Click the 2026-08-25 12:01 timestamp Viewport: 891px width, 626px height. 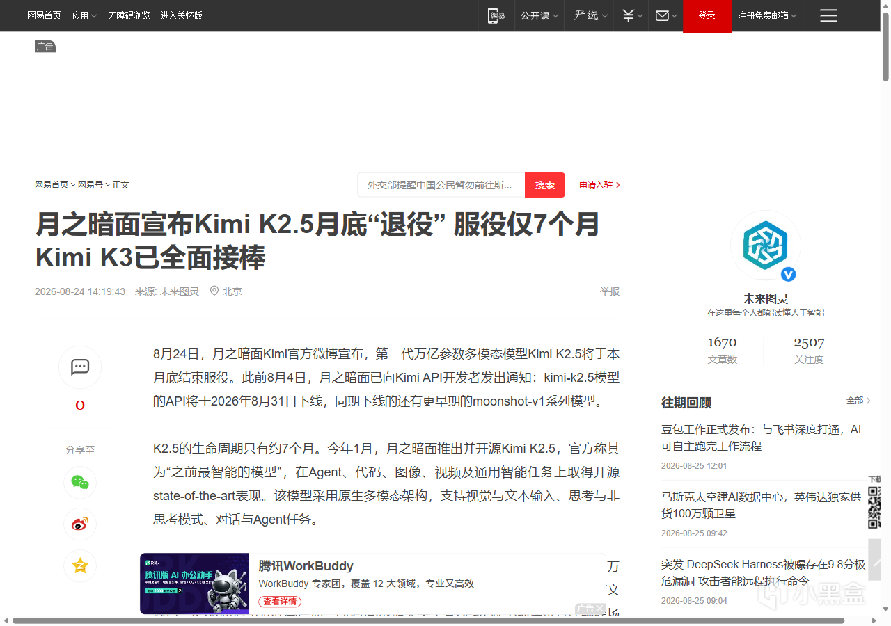tap(694, 466)
